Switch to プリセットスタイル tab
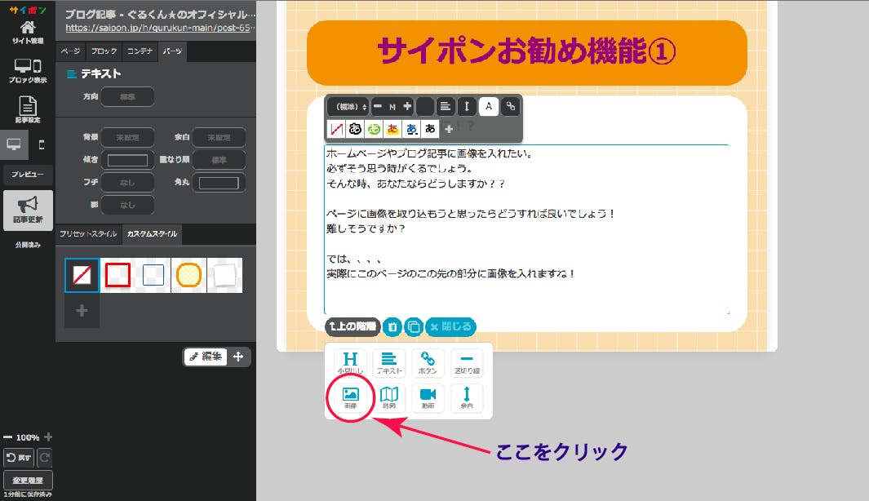 (88, 234)
